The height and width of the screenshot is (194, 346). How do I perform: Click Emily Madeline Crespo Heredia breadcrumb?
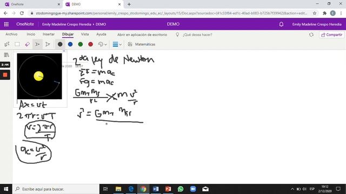pyautogui.click(x=66, y=24)
